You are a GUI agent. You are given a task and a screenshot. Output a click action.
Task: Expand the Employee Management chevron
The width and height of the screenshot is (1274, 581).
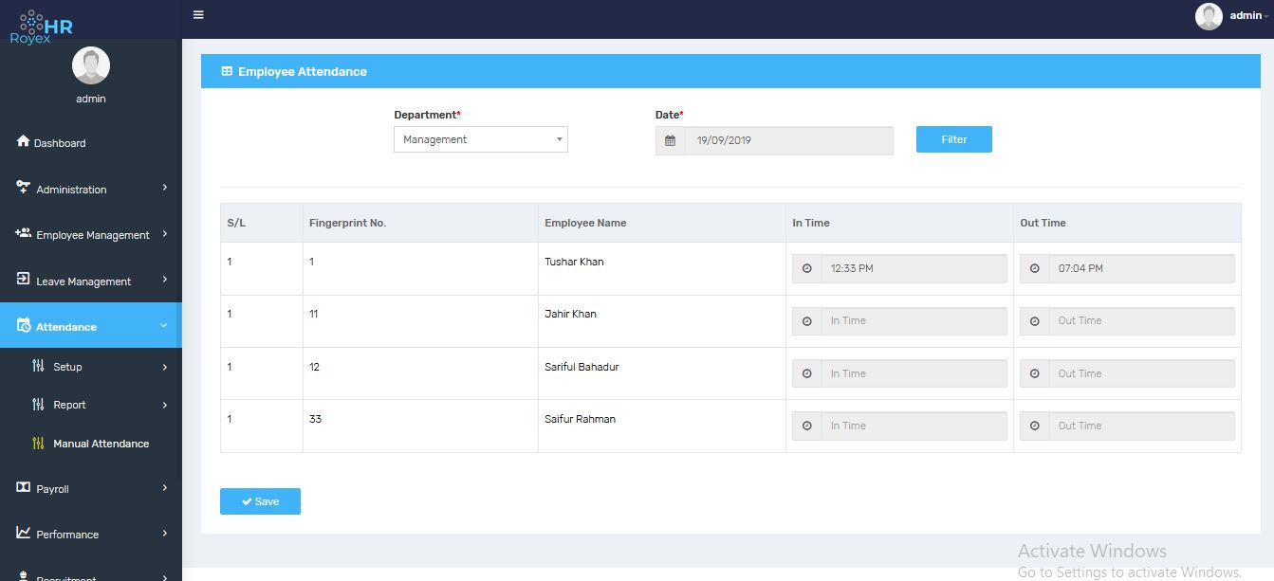[x=165, y=233]
